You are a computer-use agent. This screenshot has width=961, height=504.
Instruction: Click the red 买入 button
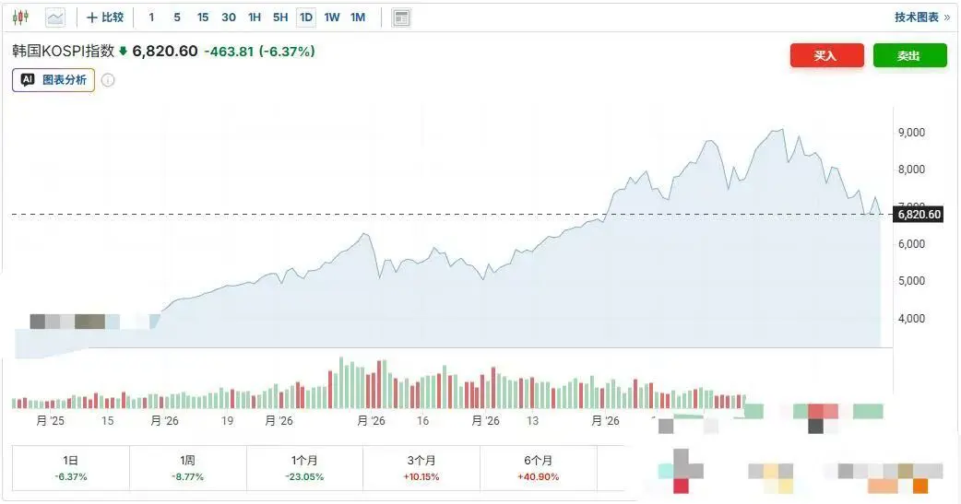pyautogui.click(x=826, y=55)
